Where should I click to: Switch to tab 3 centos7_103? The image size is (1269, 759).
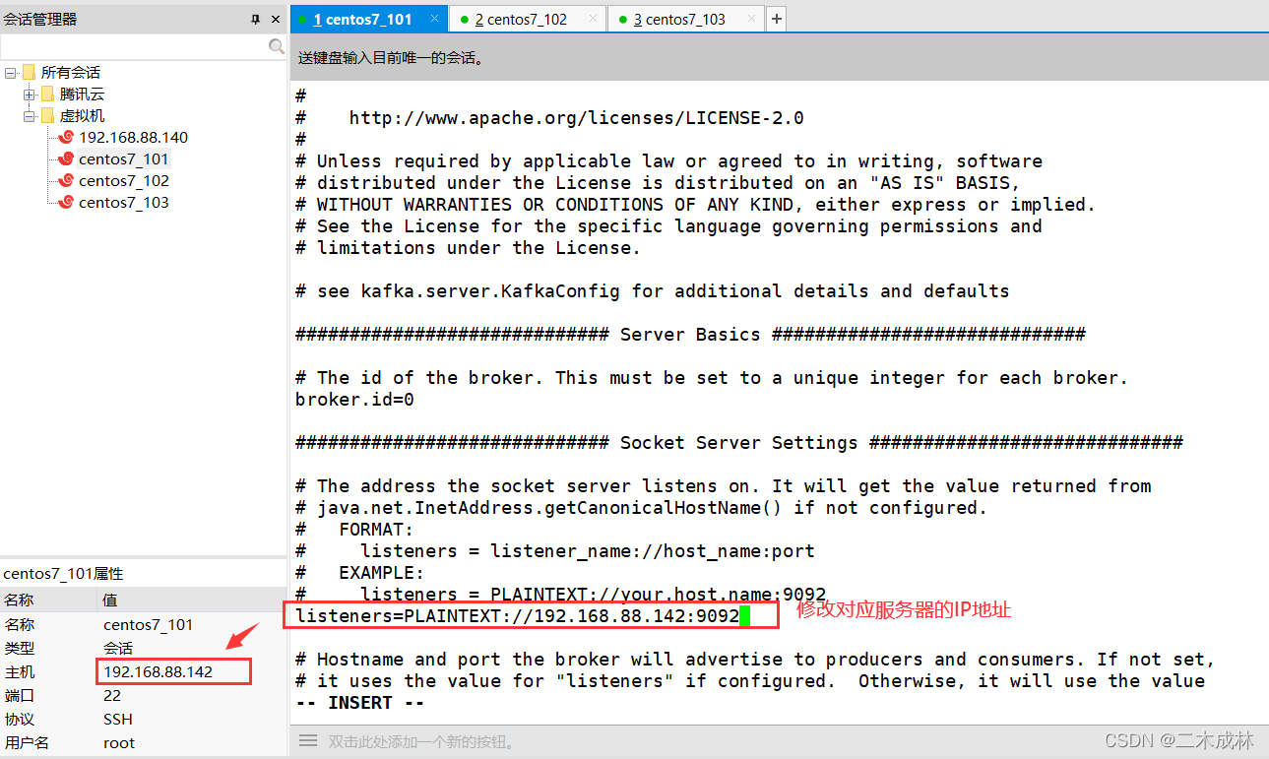[686, 19]
